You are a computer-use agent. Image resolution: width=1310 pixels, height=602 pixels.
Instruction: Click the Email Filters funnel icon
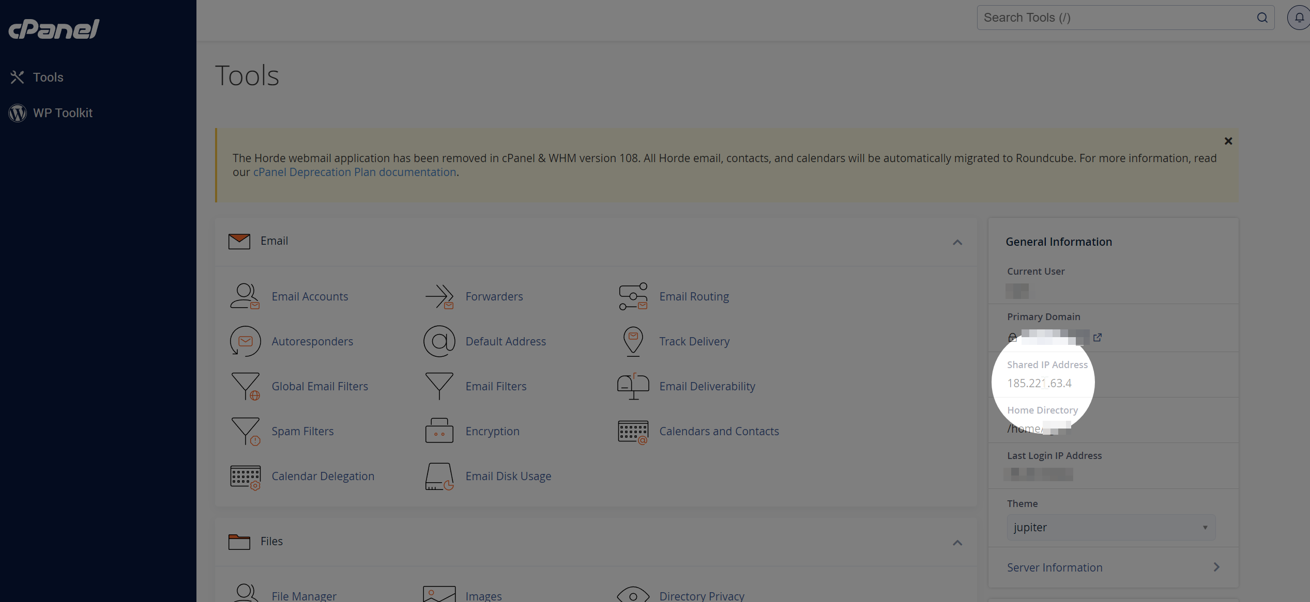[x=439, y=386]
